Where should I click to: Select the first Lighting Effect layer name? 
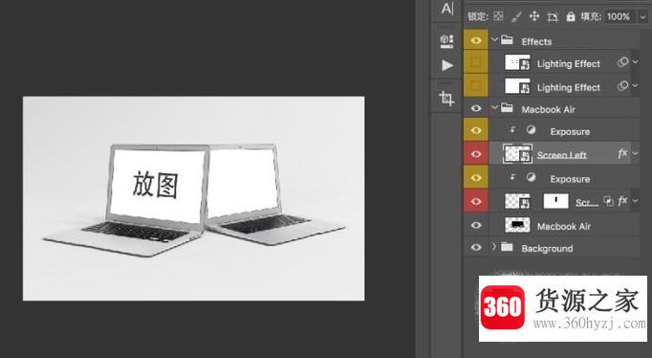coord(569,64)
